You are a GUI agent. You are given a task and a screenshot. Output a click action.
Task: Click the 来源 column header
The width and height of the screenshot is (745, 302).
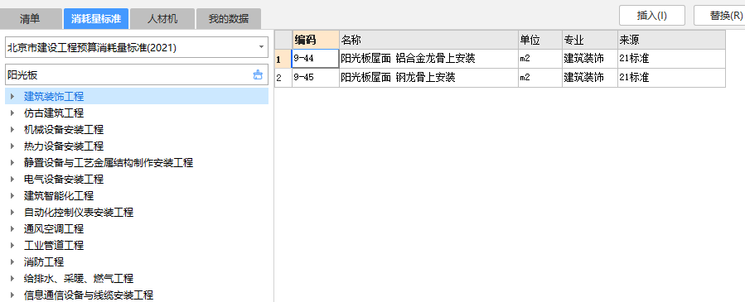(672, 40)
